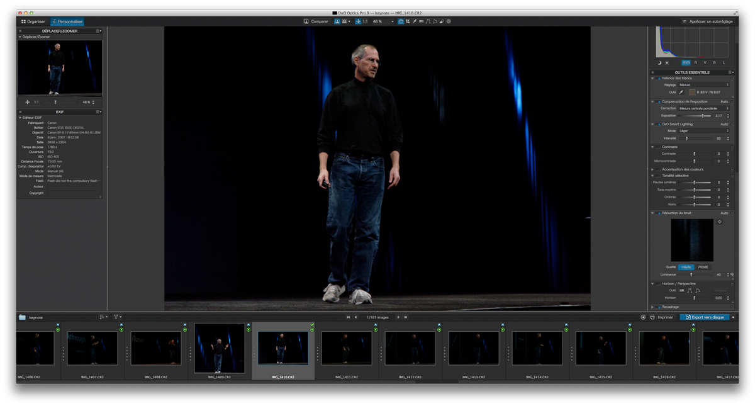755x406 pixels.
Task: Toggle the Contraste correction on or off
Action: (658, 147)
